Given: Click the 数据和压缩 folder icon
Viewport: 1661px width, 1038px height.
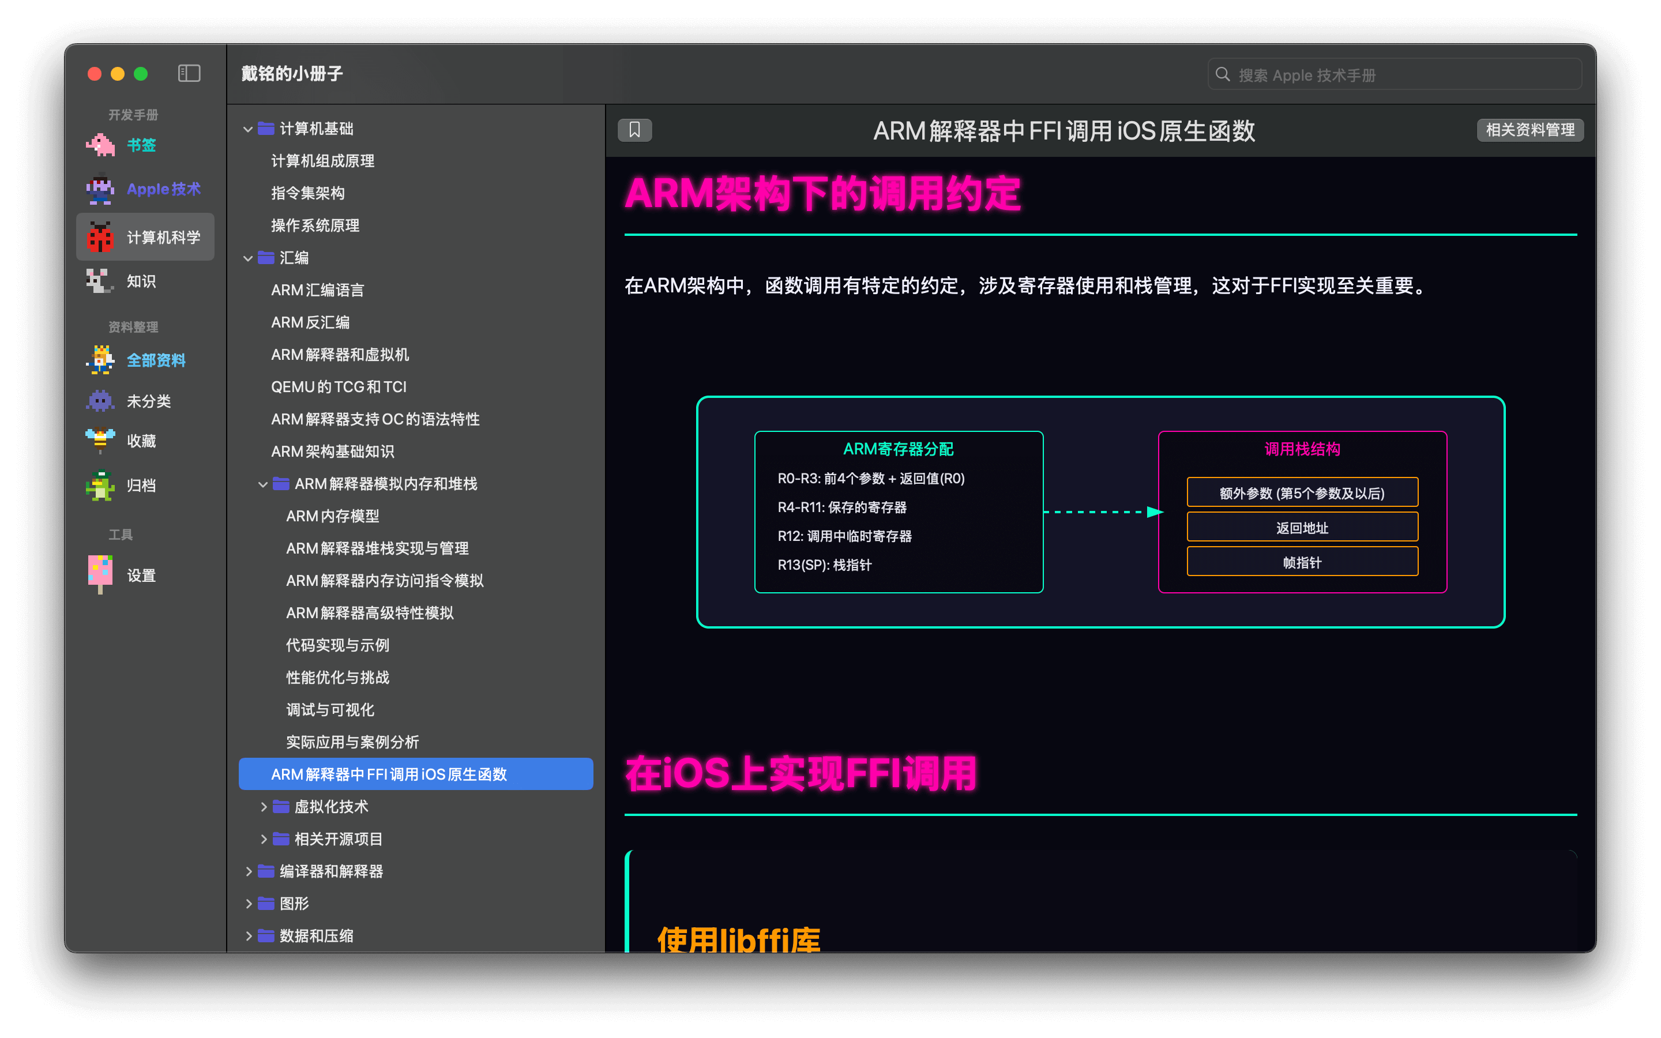Looking at the screenshot, I should pos(266,935).
